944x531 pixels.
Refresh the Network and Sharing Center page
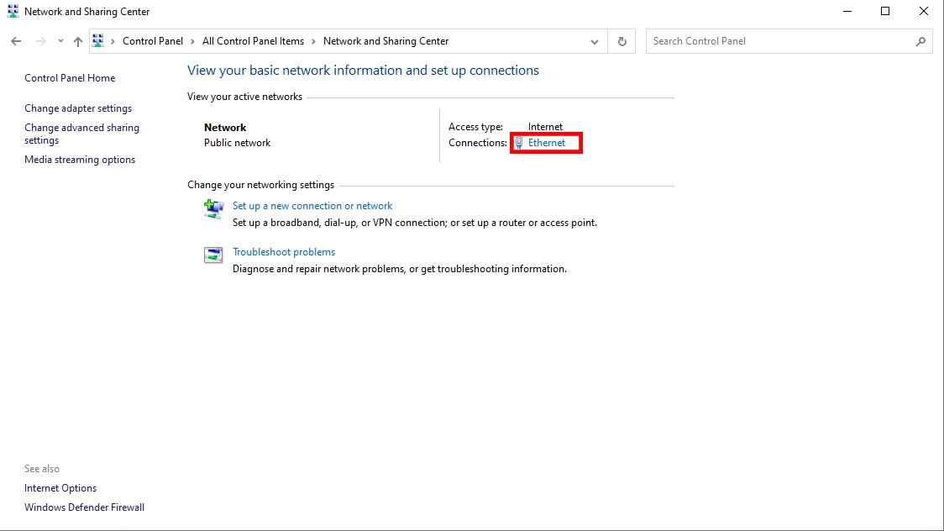tap(621, 41)
